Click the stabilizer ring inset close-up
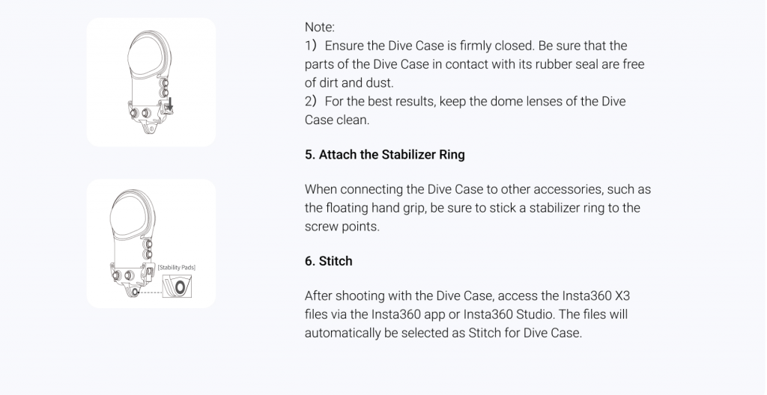This screenshot has height=395, width=767. pyautogui.click(x=177, y=287)
